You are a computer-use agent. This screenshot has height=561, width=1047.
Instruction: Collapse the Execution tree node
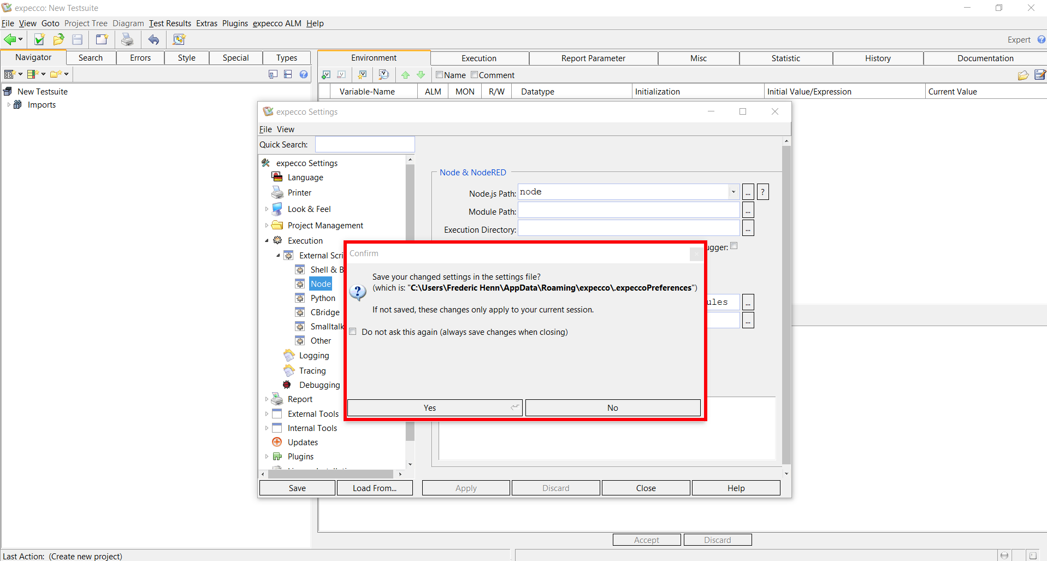click(267, 241)
